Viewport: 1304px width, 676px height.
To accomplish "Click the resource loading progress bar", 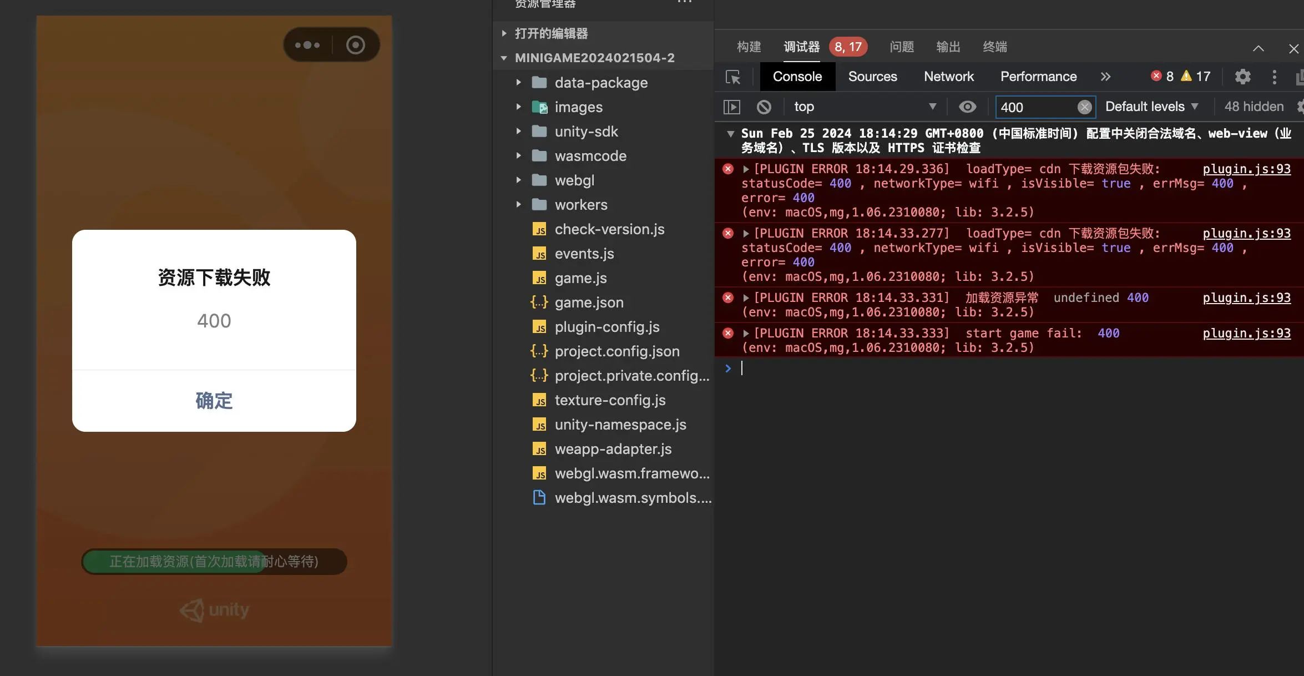I will [x=214, y=562].
